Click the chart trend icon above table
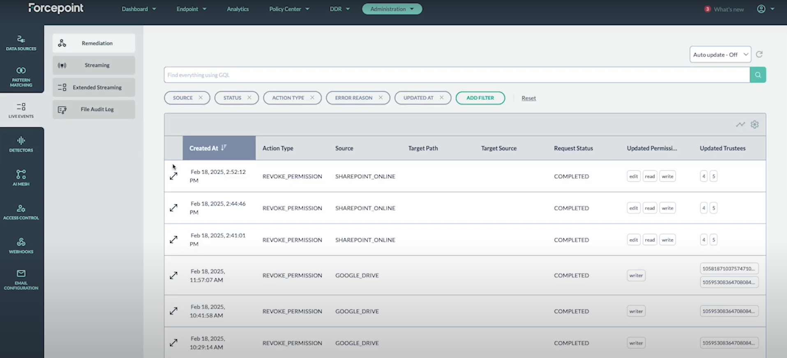Image resolution: width=787 pixels, height=358 pixels. click(740, 124)
